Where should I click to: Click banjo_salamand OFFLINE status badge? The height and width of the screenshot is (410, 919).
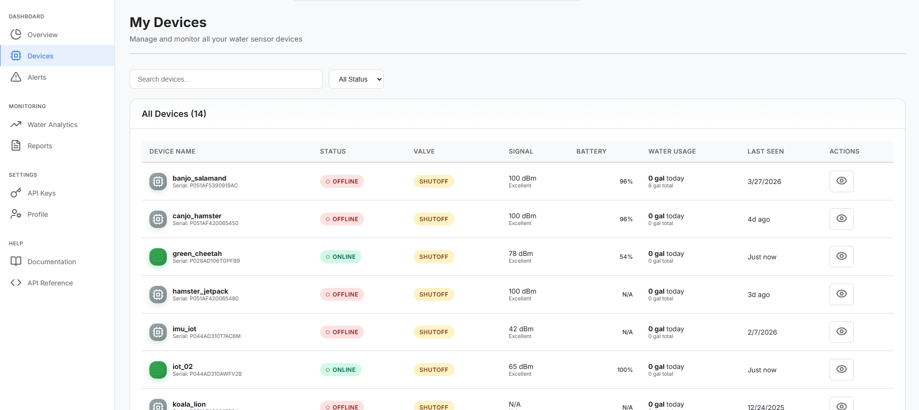coord(342,182)
